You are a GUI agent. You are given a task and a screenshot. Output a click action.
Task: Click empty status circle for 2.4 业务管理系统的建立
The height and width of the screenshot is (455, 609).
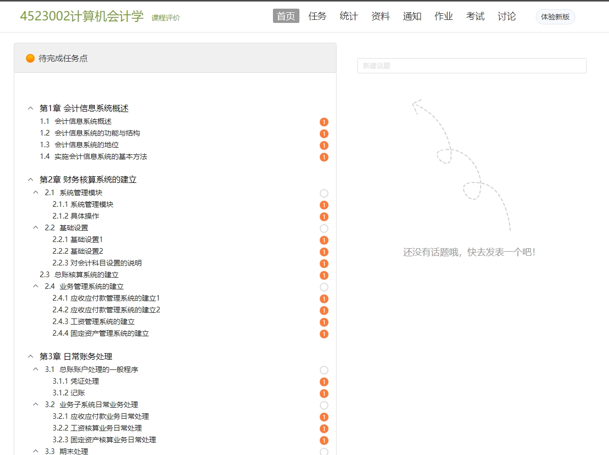(x=324, y=287)
